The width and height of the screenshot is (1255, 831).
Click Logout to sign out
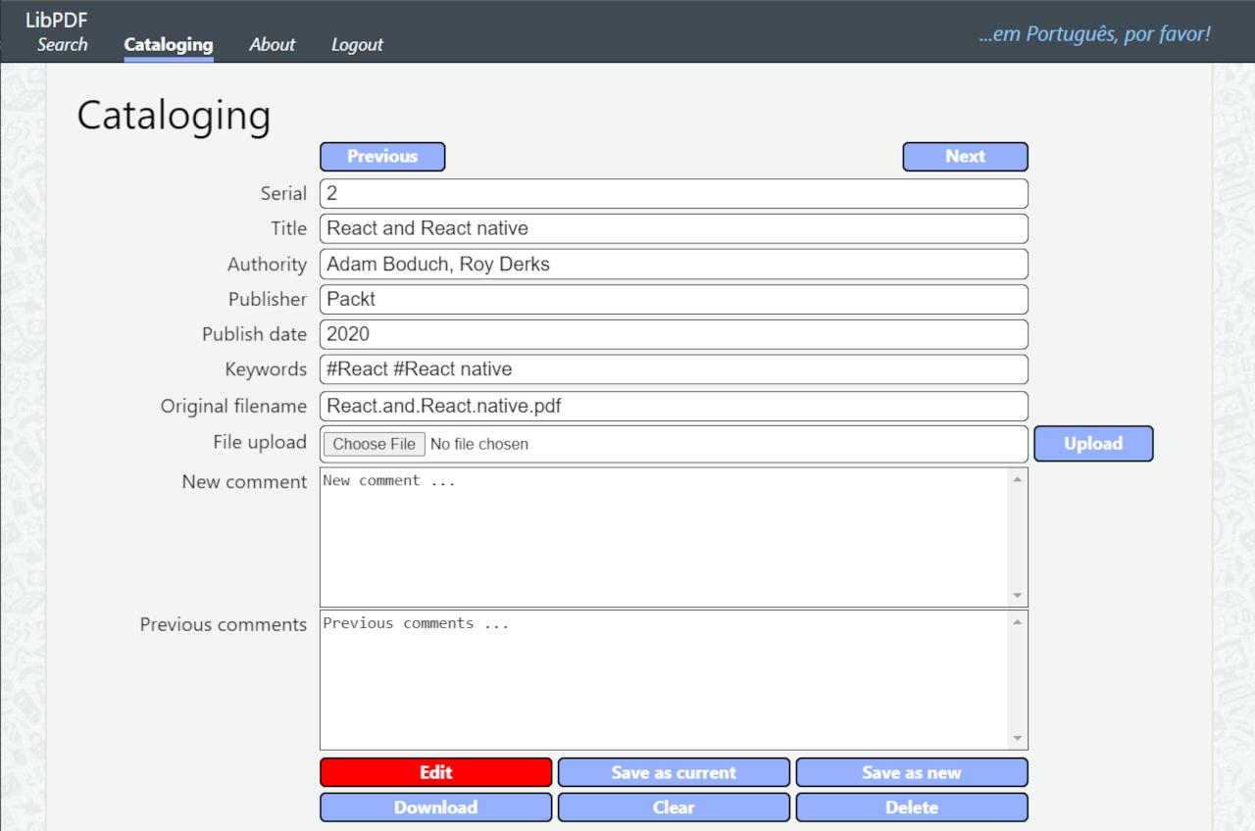(x=356, y=44)
